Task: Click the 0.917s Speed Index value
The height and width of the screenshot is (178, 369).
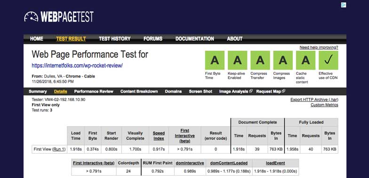Action: click(159, 149)
